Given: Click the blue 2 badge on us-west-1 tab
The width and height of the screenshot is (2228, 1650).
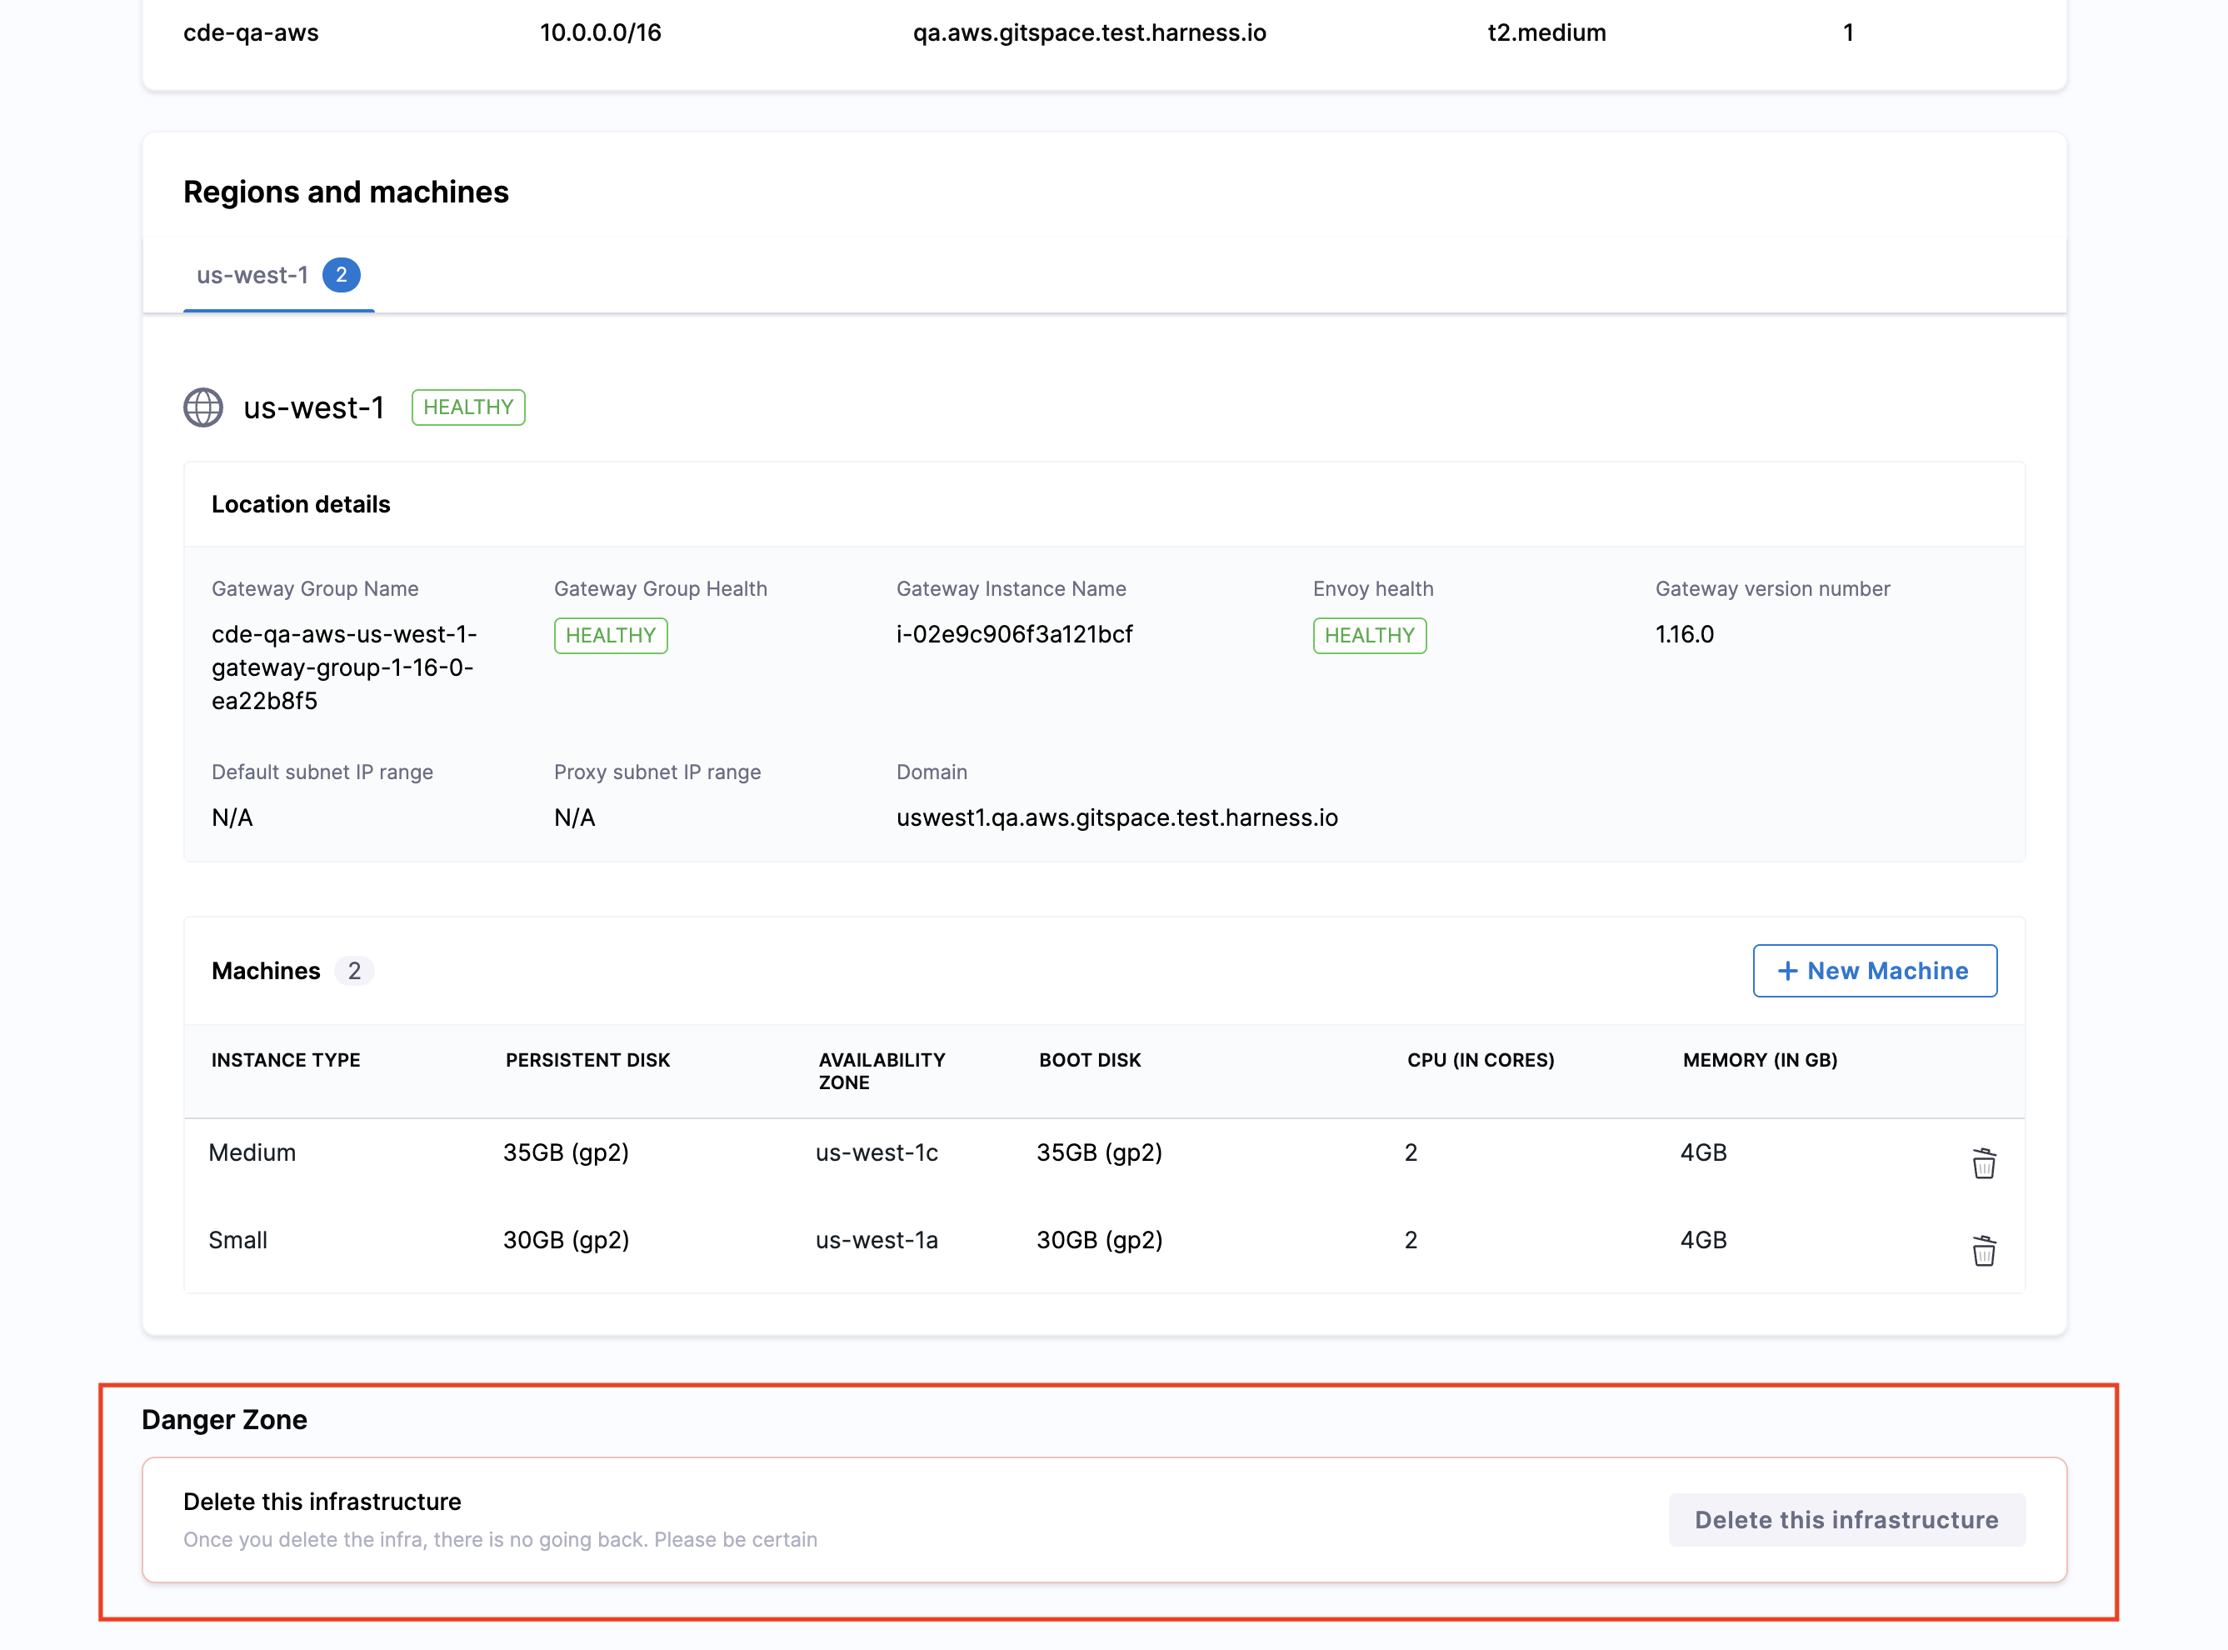Looking at the screenshot, I should (x=342, y=275).
